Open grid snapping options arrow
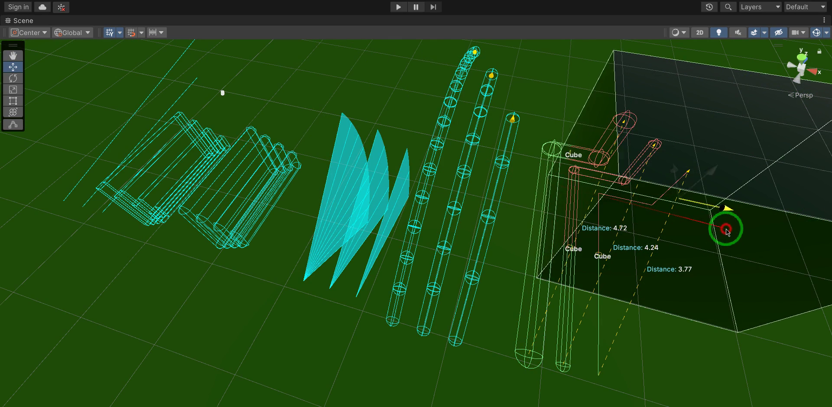 pyautogui.click(x=141, y=32)
